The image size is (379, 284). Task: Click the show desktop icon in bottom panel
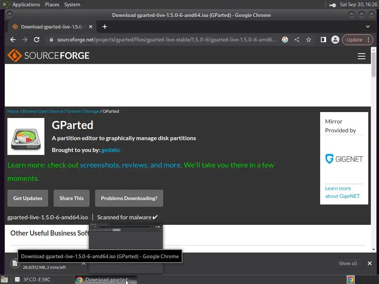coord(4,280)
